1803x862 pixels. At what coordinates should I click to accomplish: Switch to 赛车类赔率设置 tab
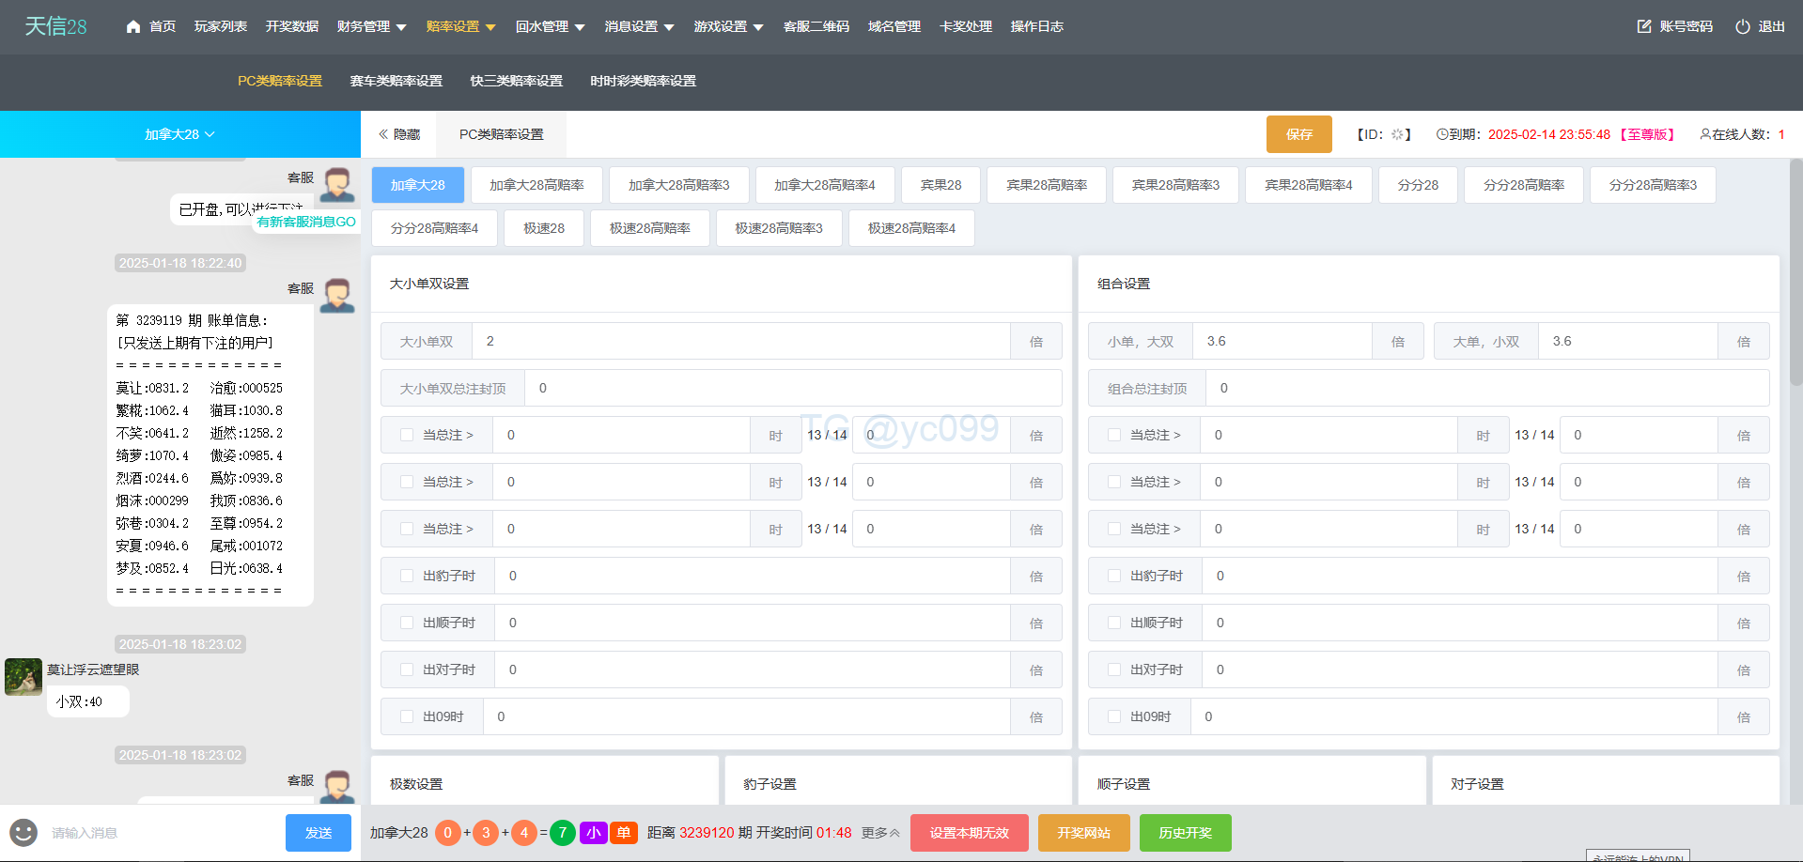click(396, 81)
